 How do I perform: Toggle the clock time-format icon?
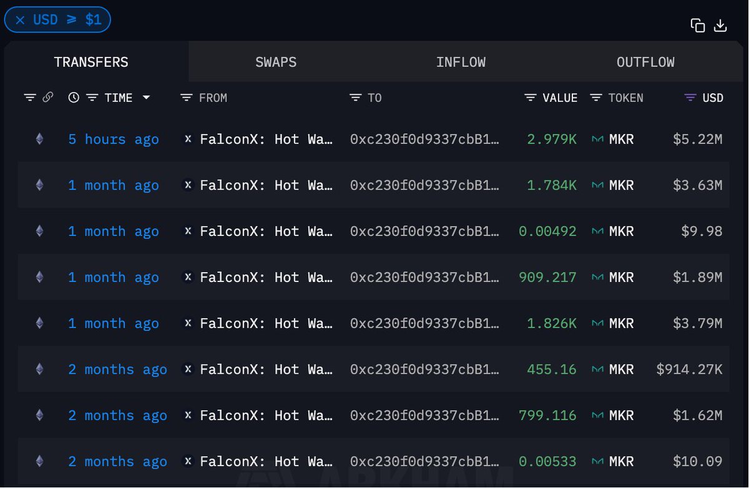pos(74,98)
